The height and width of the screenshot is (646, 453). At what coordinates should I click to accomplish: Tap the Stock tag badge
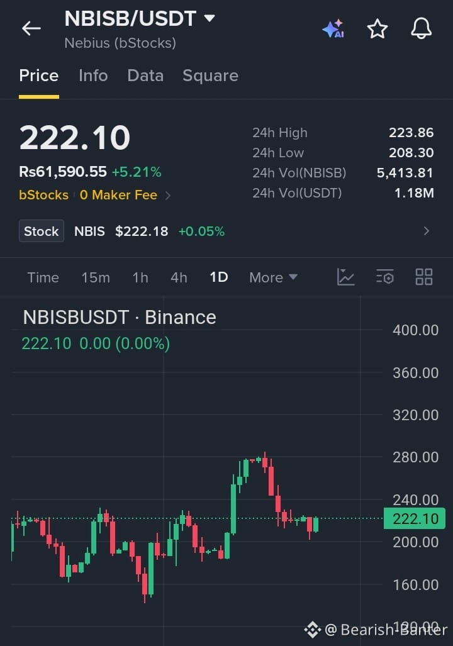tap(42, 231)
